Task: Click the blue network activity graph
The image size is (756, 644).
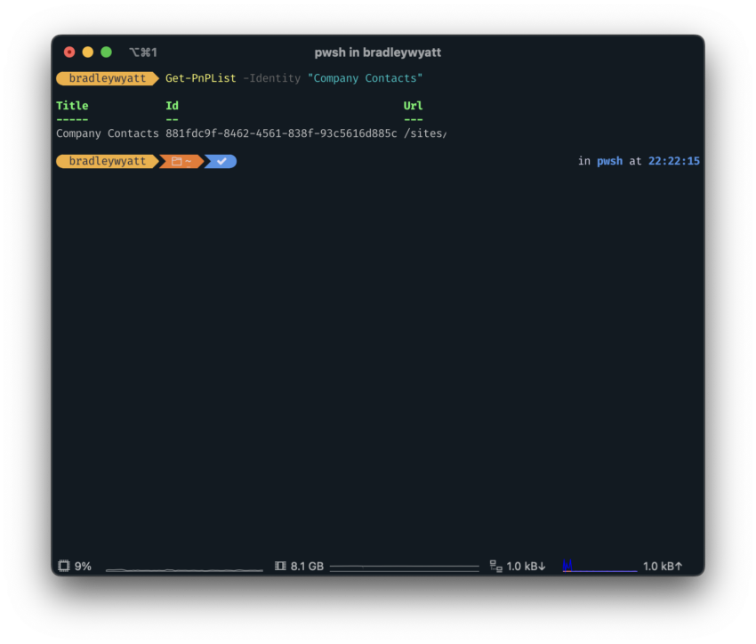Action: click(x=599, y=567)
